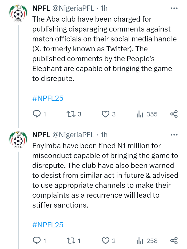
Task: View analytics showing 258 views
Action: [140, 241]
